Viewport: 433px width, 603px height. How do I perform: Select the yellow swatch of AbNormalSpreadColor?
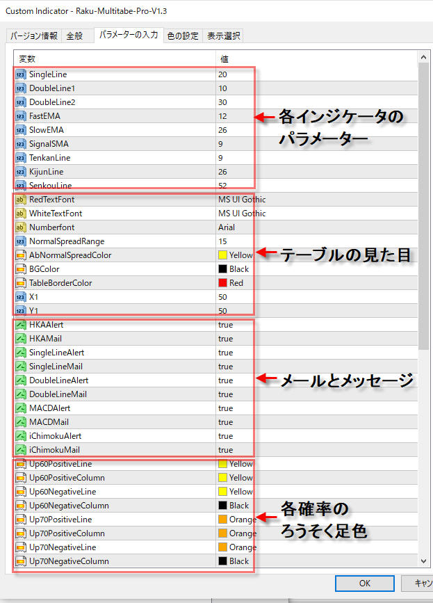(222, 255)
